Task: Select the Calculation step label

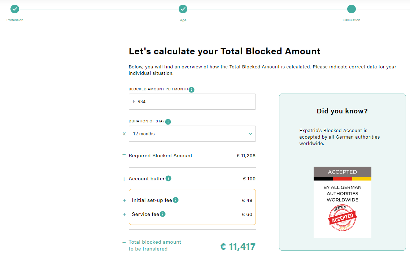Action: [352, 20]
